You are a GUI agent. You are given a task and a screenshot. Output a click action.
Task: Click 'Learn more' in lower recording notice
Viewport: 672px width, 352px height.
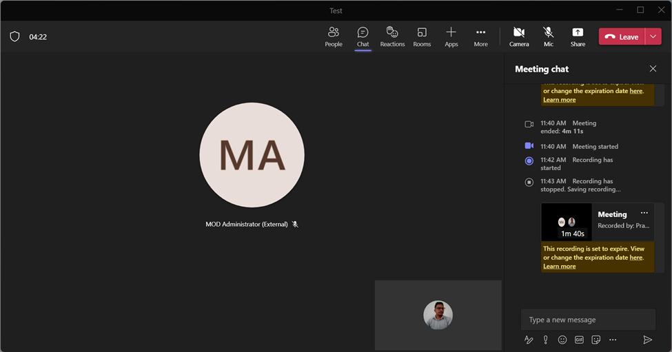pos(559,267)
